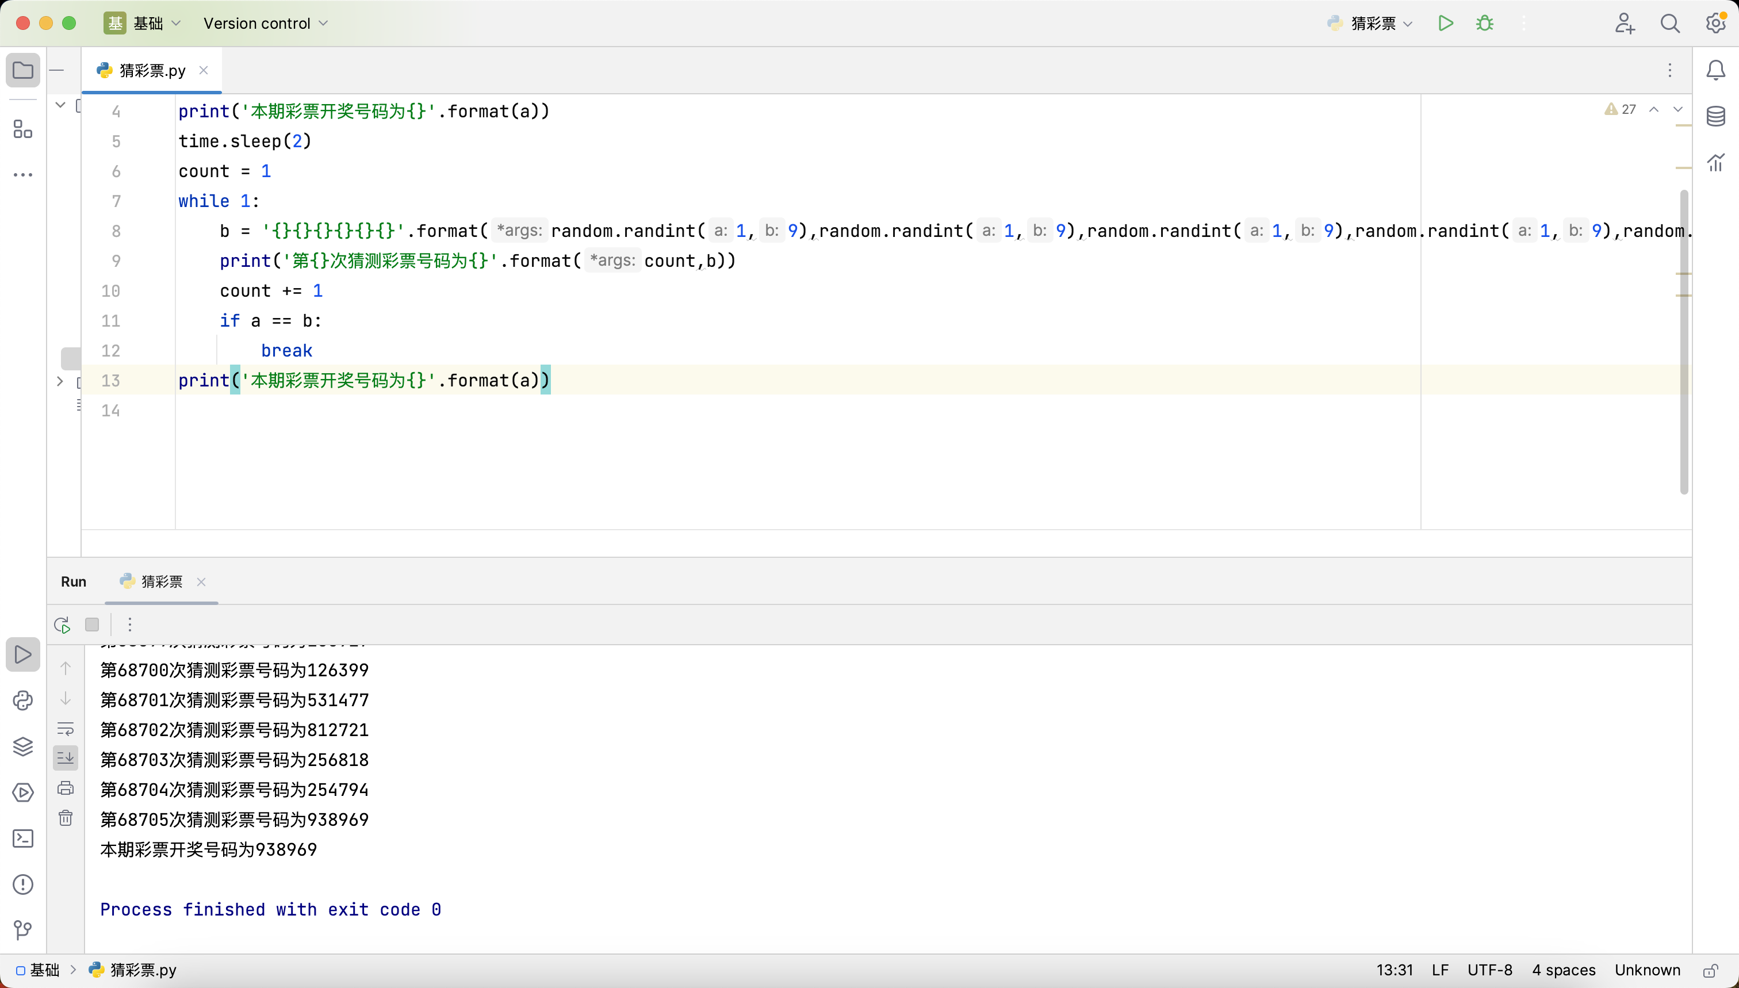Expand the tree chevron beside line 13
The width and height of the screenshot is (1739, 988).
pos(60,381)
